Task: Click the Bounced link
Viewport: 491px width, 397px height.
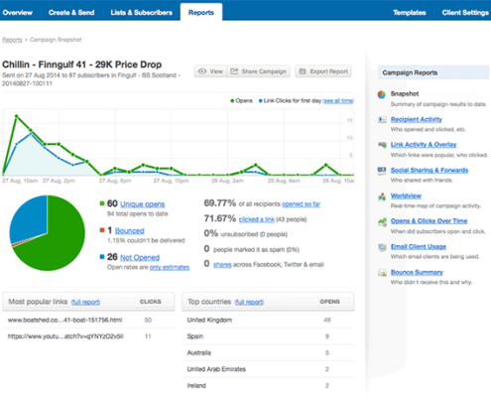Action: tap(130, 231)
